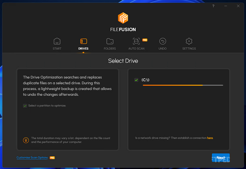Click 'here' network drive connection link
Image resolution: width=246 pixels, height=169 pixels.
tap(210, 138)
